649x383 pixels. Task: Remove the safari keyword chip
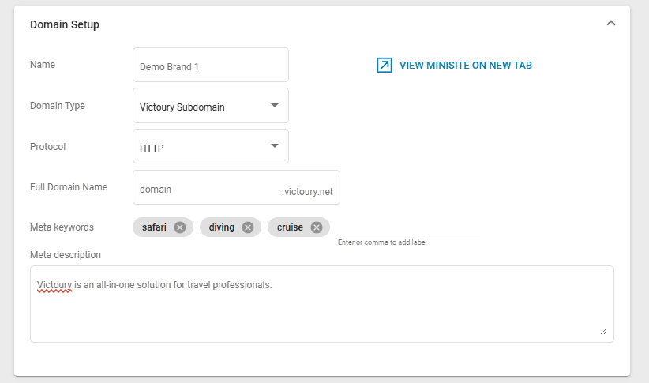180,227
